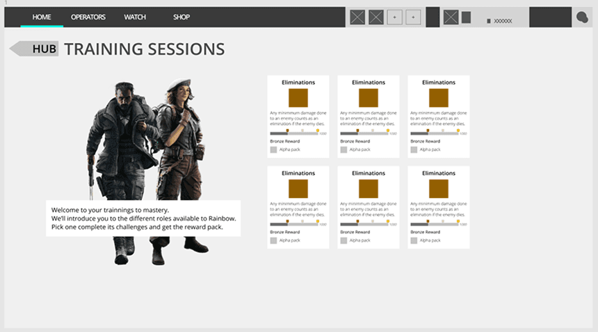598x332 pixels.
Task: Click the Bronze Reward label in the bottom-right card
Action: pyautogui.click(x=426, y=232)
